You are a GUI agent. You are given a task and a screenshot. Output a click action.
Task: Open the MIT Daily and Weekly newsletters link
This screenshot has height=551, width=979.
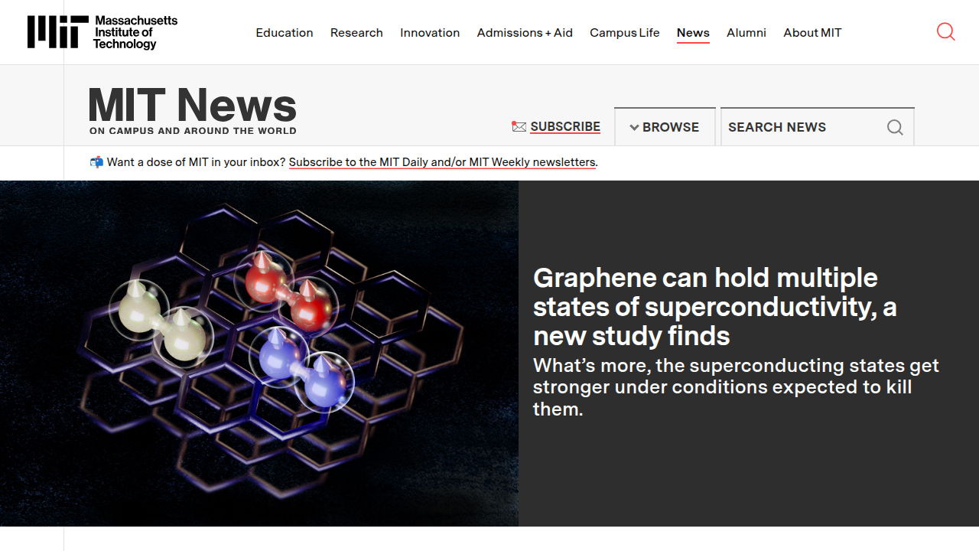click(442, 162)
